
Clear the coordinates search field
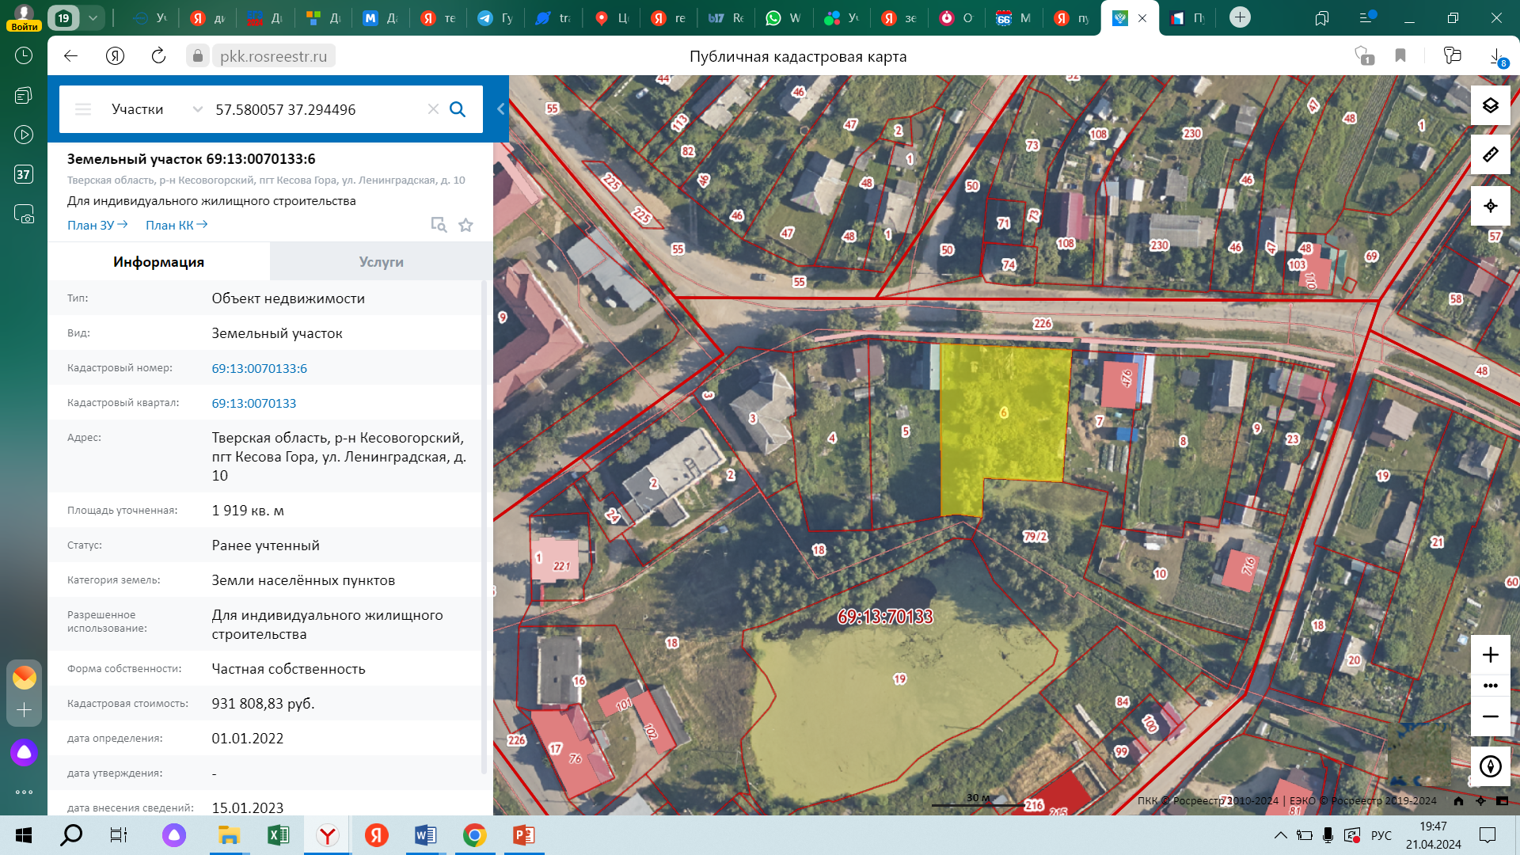[433, 109]
